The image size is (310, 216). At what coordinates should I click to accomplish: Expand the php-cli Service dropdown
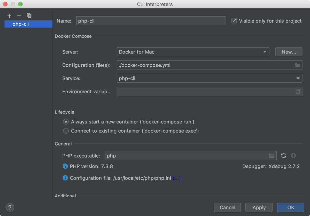coord(210,78)
